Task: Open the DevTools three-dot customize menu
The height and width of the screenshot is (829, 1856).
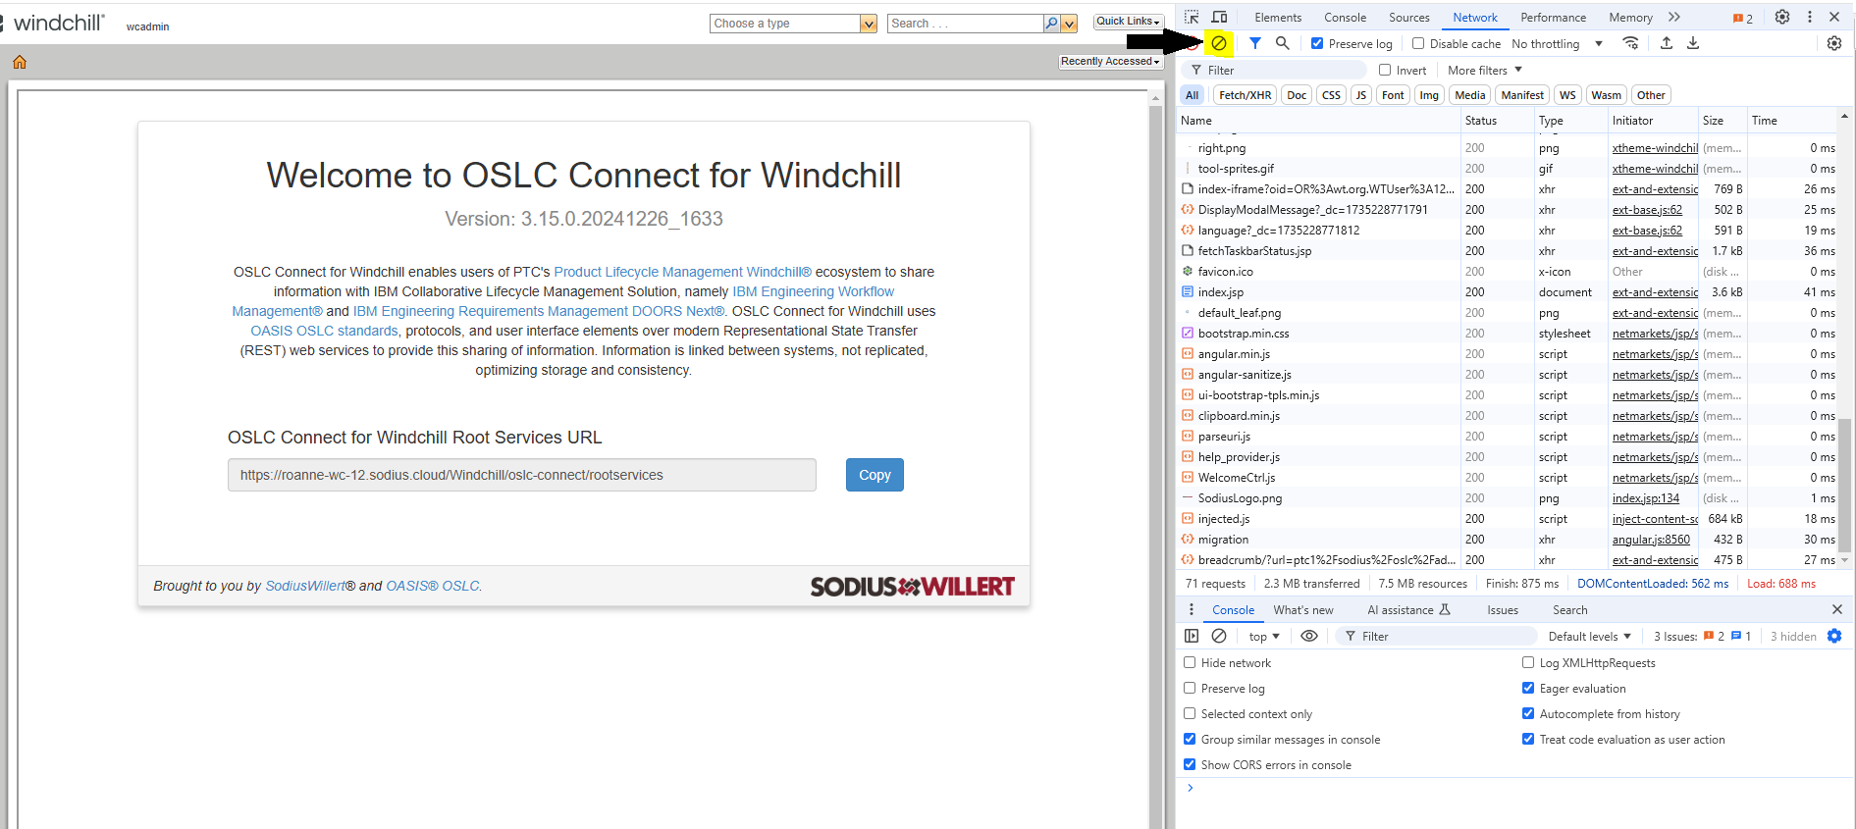Action: click(x=1810, y=17)
